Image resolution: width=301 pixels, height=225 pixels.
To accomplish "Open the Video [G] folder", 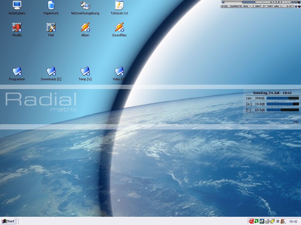I will (119, 74).
